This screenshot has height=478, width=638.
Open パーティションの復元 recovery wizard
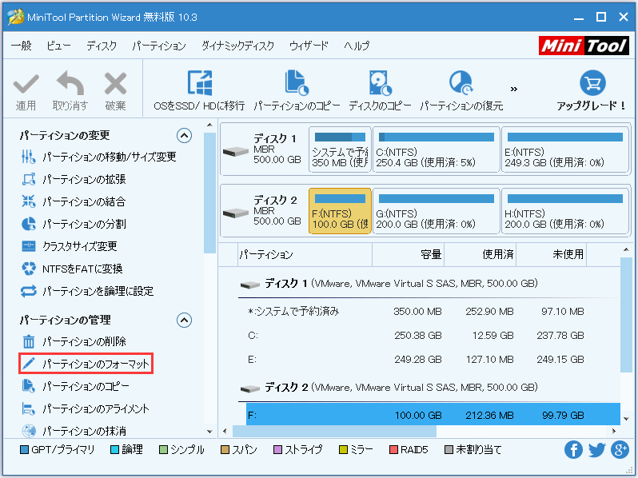461,83
